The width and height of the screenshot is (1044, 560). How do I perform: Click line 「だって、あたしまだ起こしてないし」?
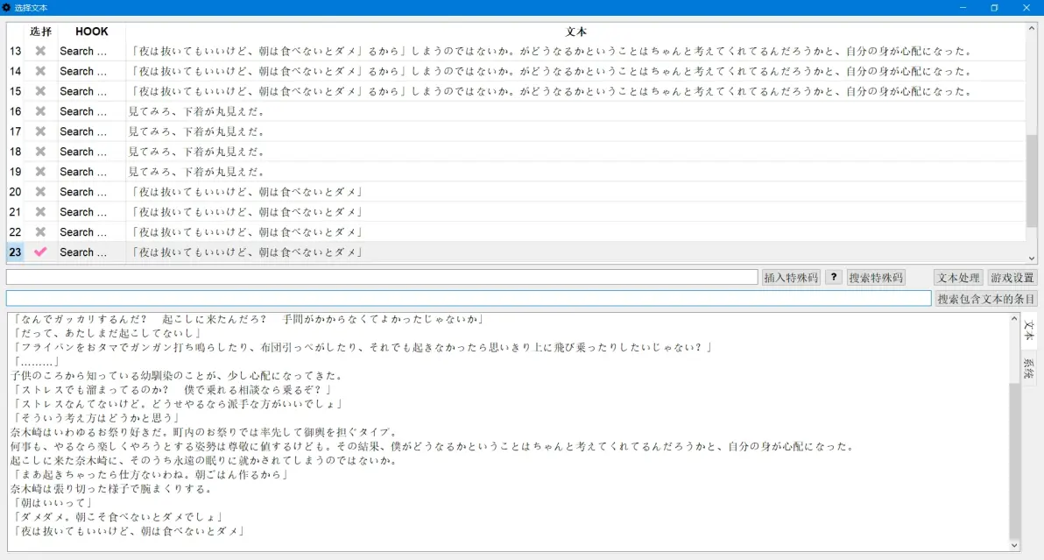(107, 333)
